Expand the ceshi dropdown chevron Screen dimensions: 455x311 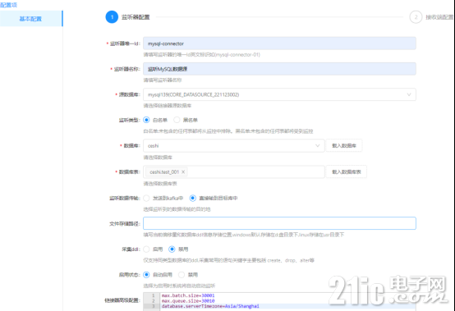tap(318, 145)
